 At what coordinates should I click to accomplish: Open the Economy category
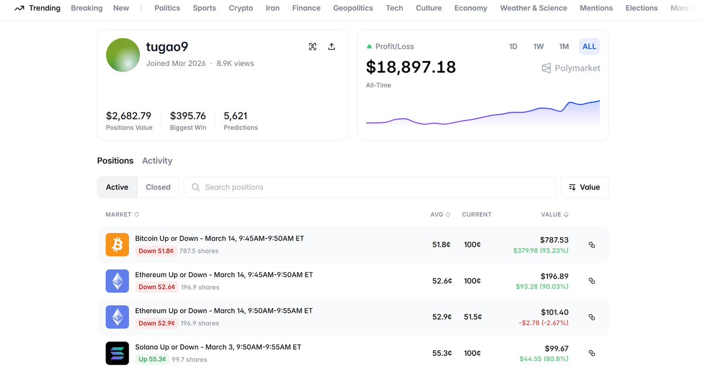pos(471,8)
